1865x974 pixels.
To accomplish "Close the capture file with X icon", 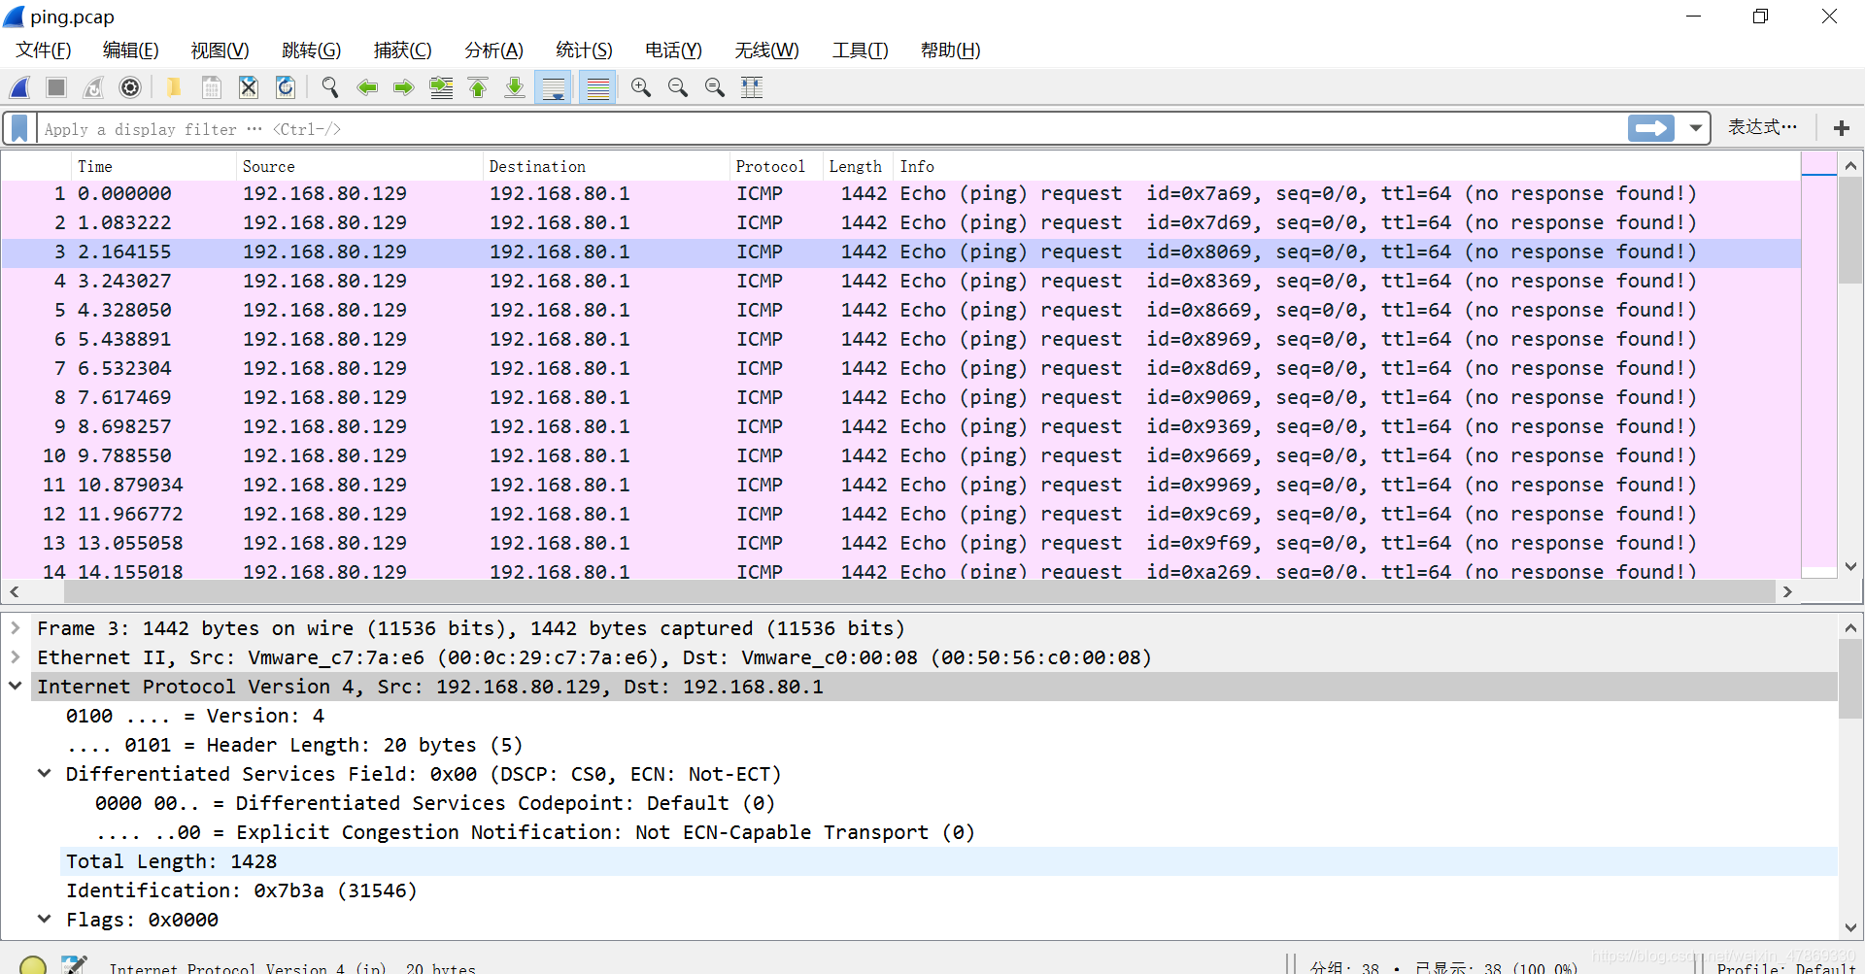I will pyautogui.click(x=249, y=87).
